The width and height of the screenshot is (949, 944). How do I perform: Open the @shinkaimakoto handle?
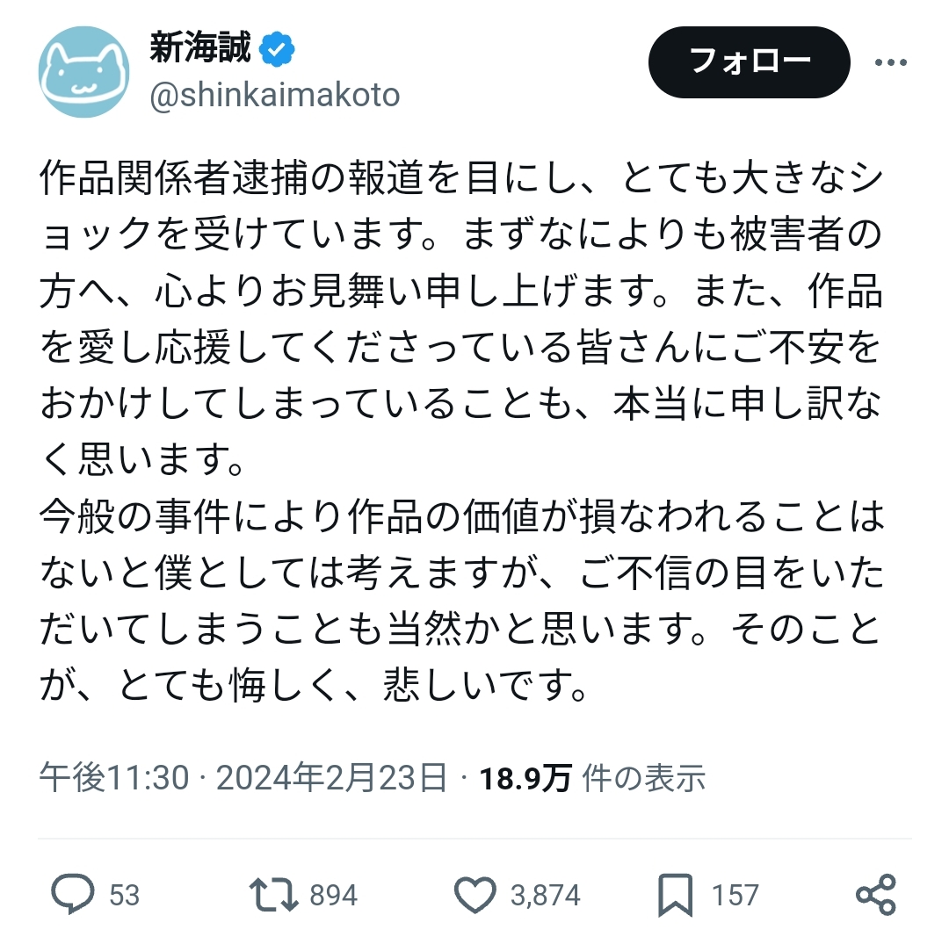275,95
